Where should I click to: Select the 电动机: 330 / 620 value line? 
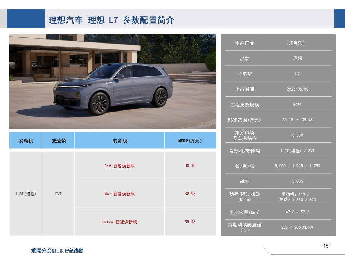click(298, 200)
